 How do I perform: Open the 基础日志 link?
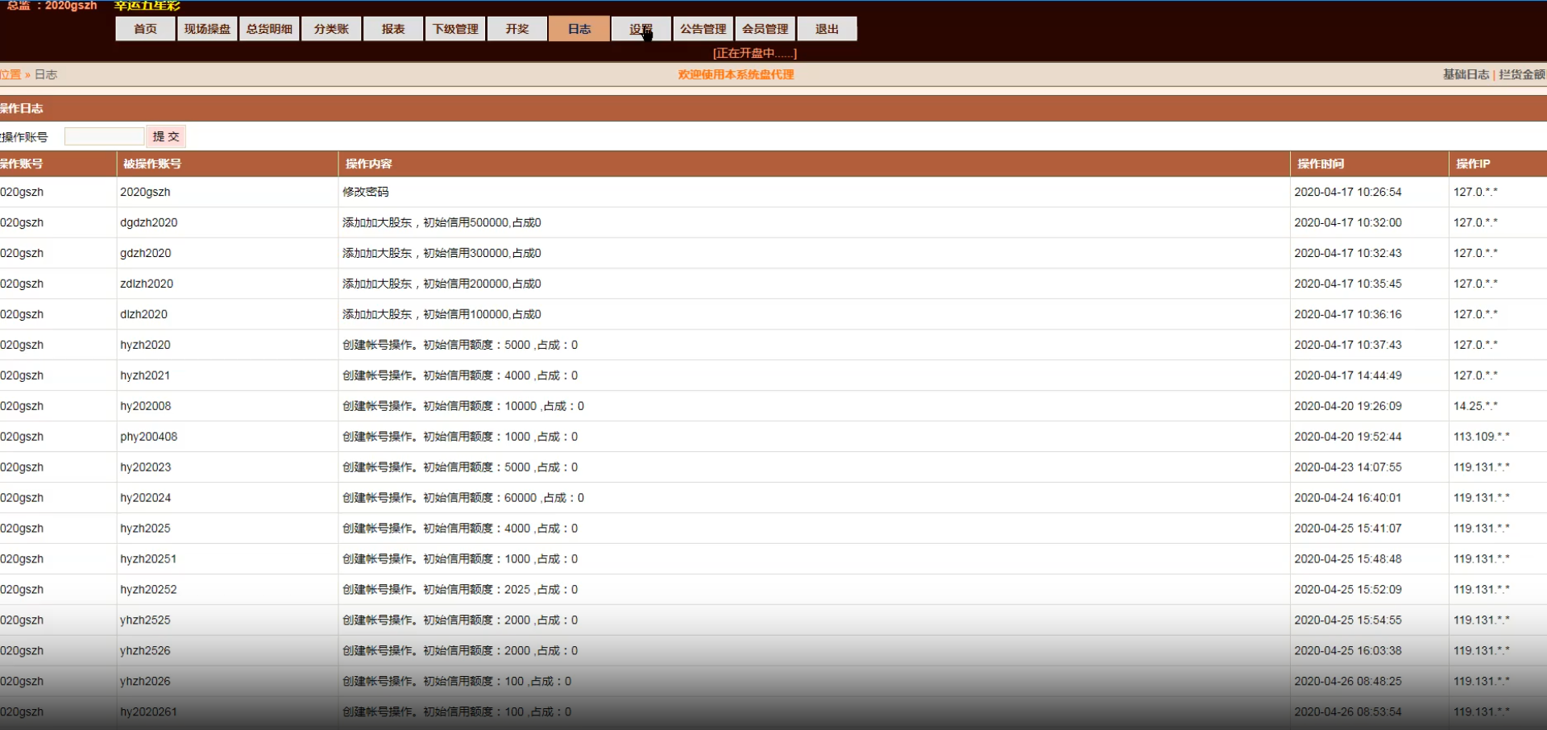pos(1466,74)
